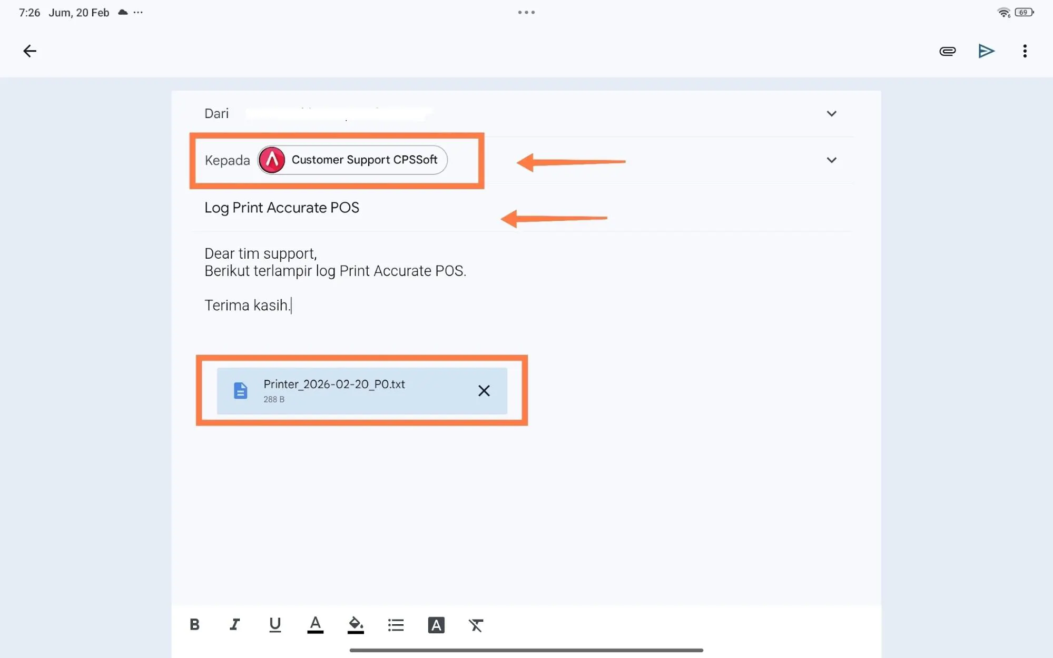Open the three-dot overflow menu
The image size is (1053, 658).
(x=1025, y=51)
